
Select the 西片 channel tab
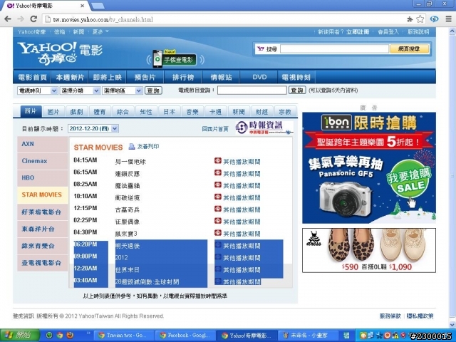31,111
